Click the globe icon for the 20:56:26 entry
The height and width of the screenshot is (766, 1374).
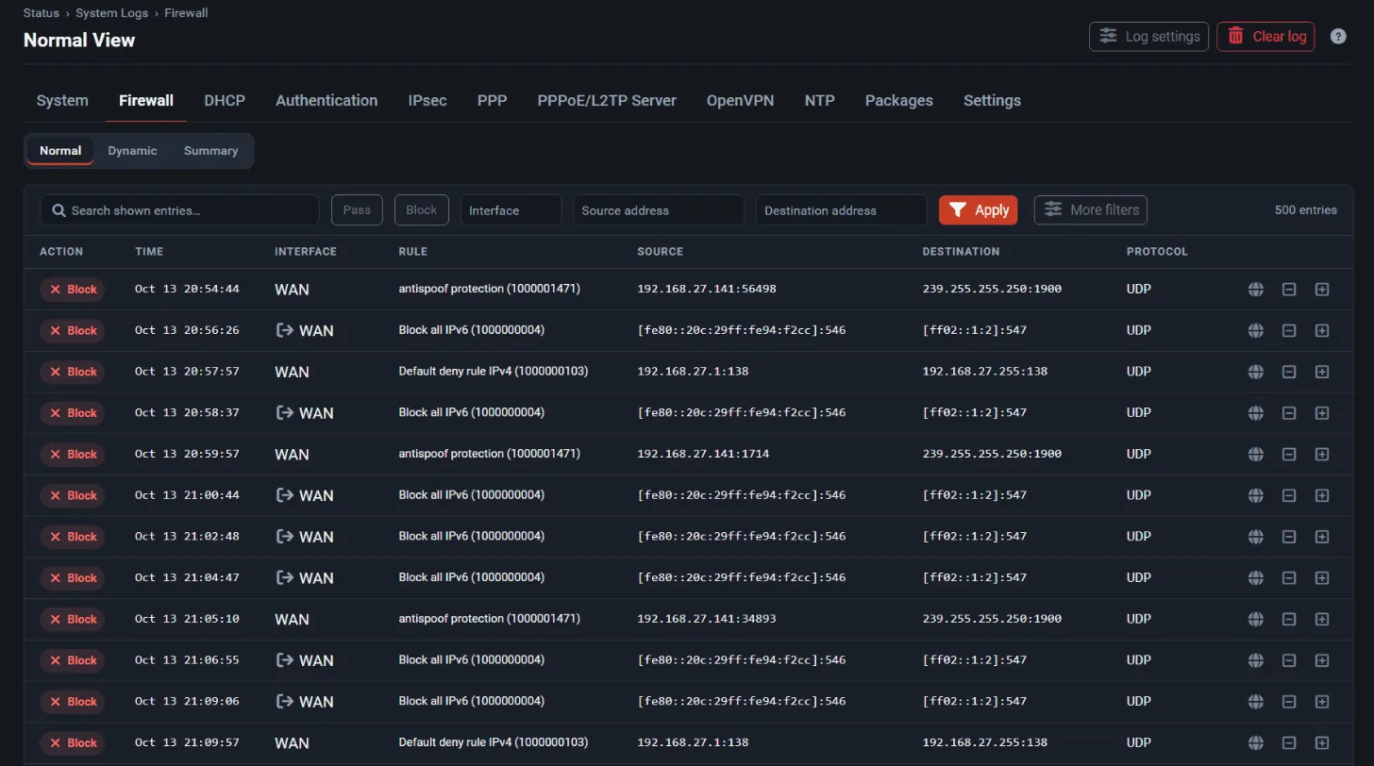coord(1256,330)
